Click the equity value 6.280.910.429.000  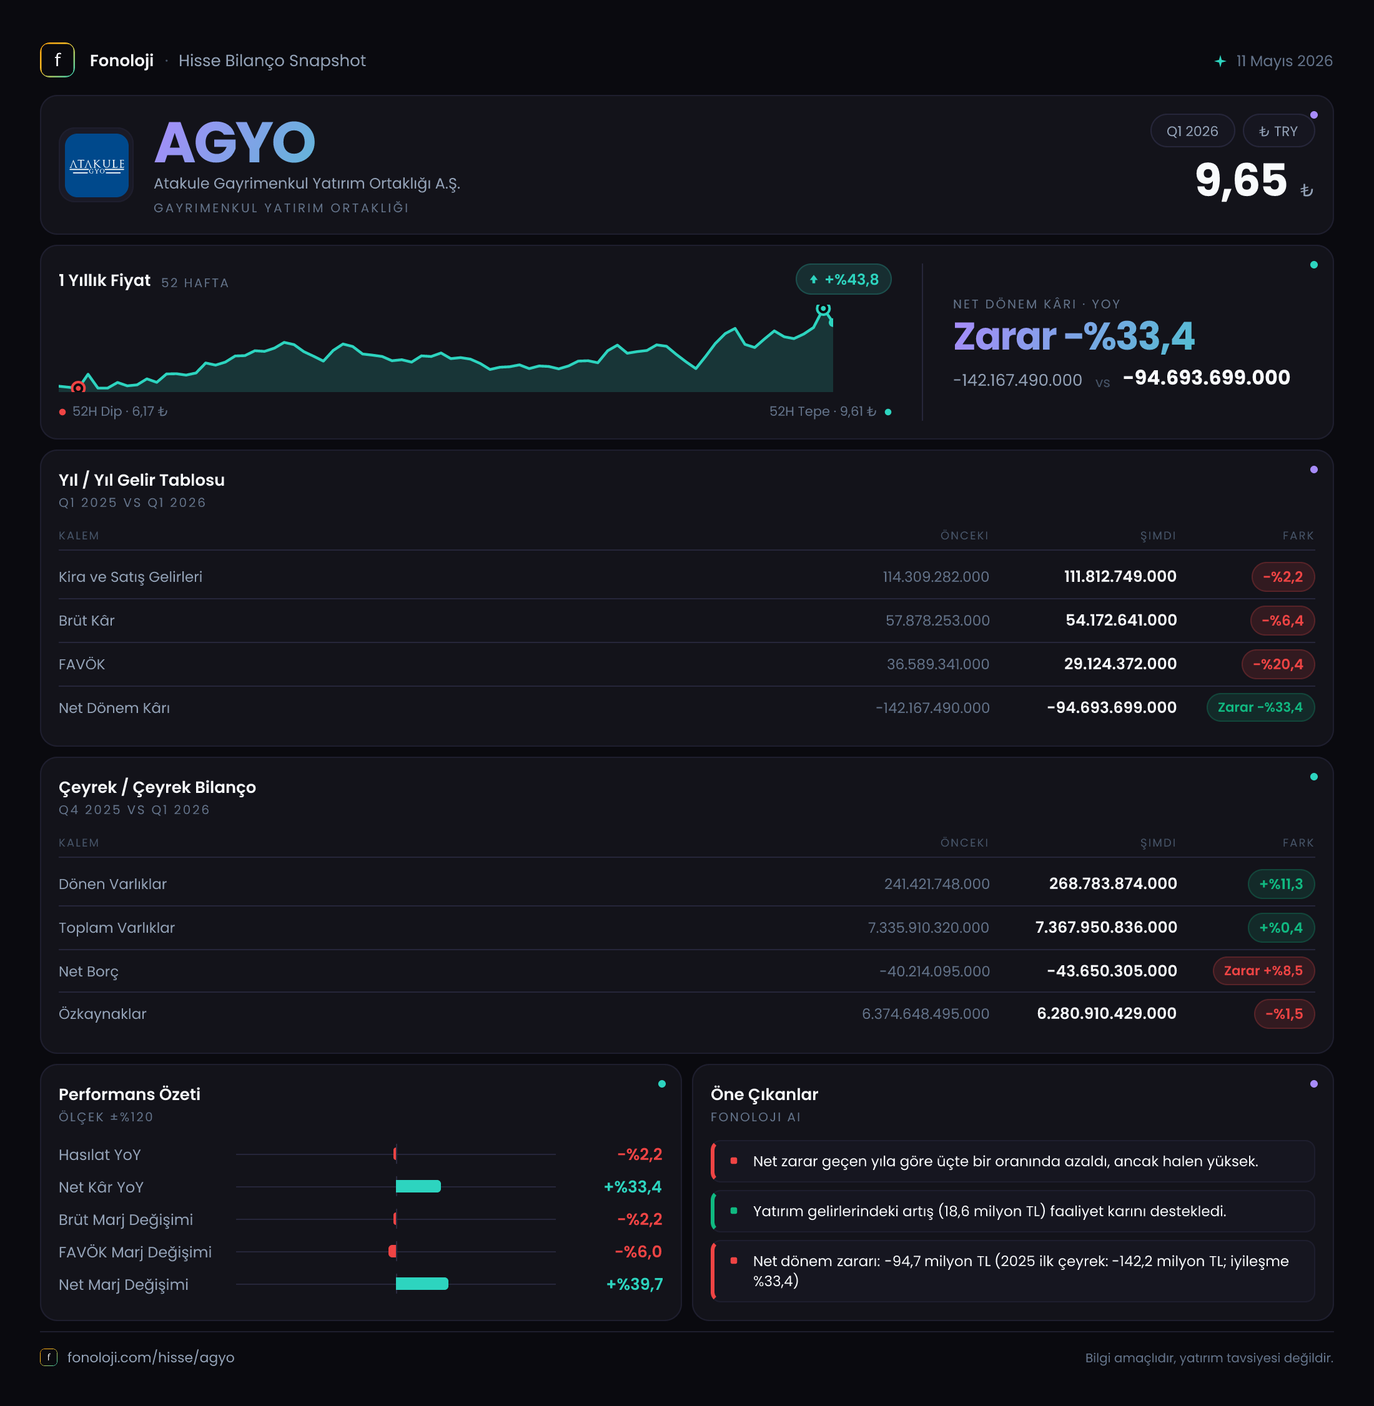1107,1013
